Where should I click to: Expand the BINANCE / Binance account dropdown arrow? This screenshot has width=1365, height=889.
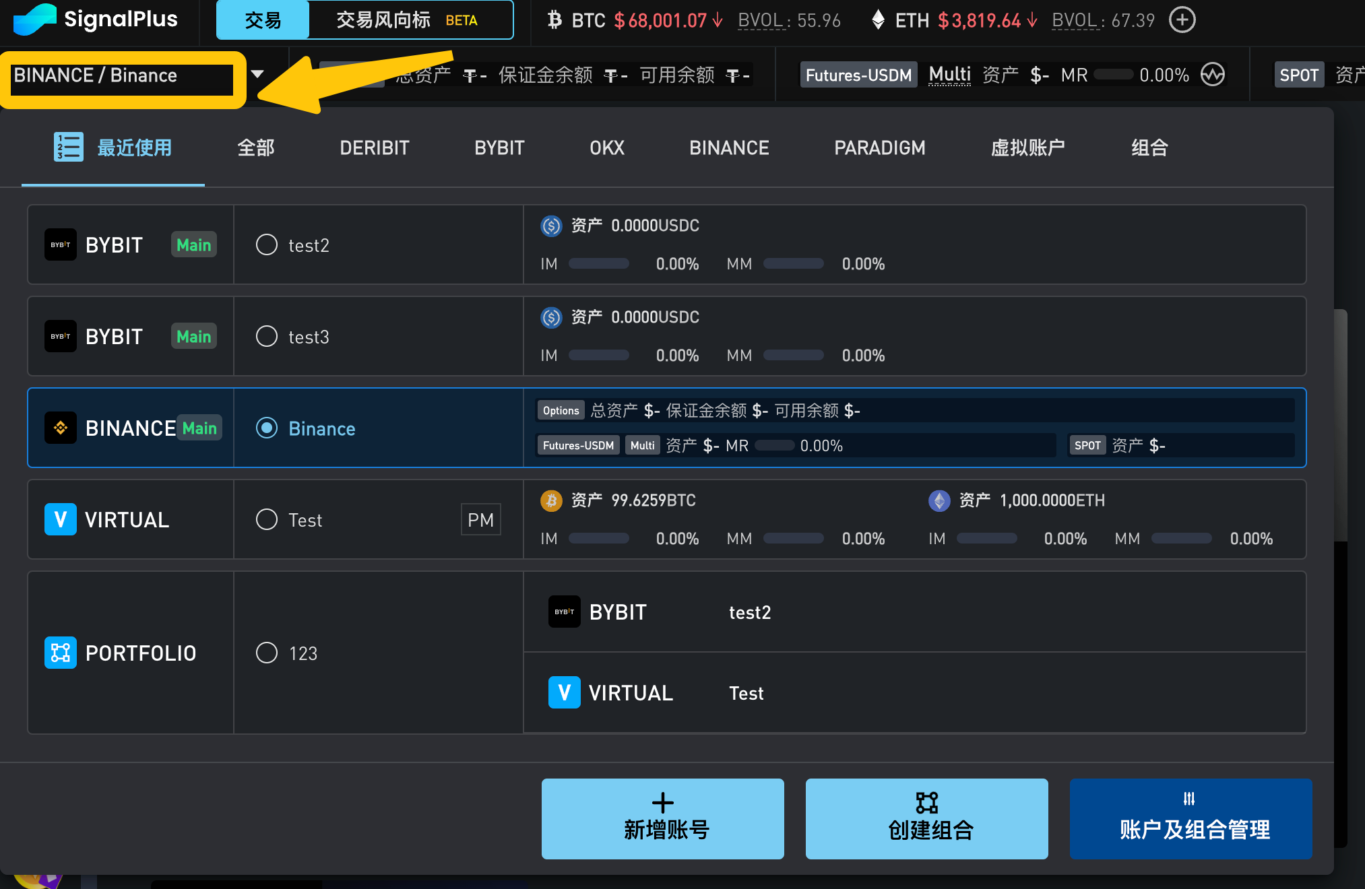coord(257,74)
